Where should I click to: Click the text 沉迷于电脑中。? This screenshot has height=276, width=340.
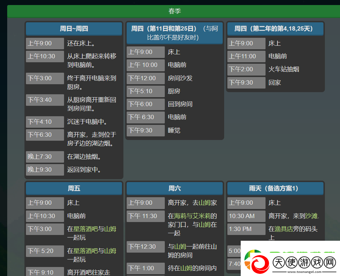pyautogui.click(x=87, y=122)
